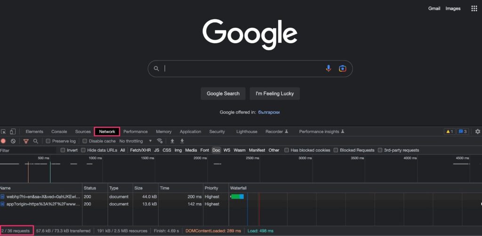
Task: Open the network search magnifier
Action: tap(36, 141)
